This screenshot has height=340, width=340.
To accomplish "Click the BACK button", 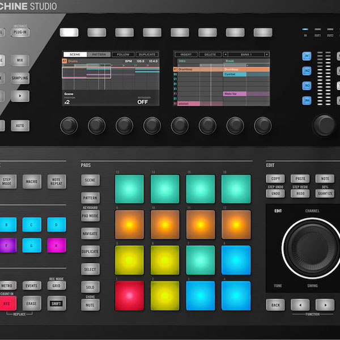I will coord(275,305).
